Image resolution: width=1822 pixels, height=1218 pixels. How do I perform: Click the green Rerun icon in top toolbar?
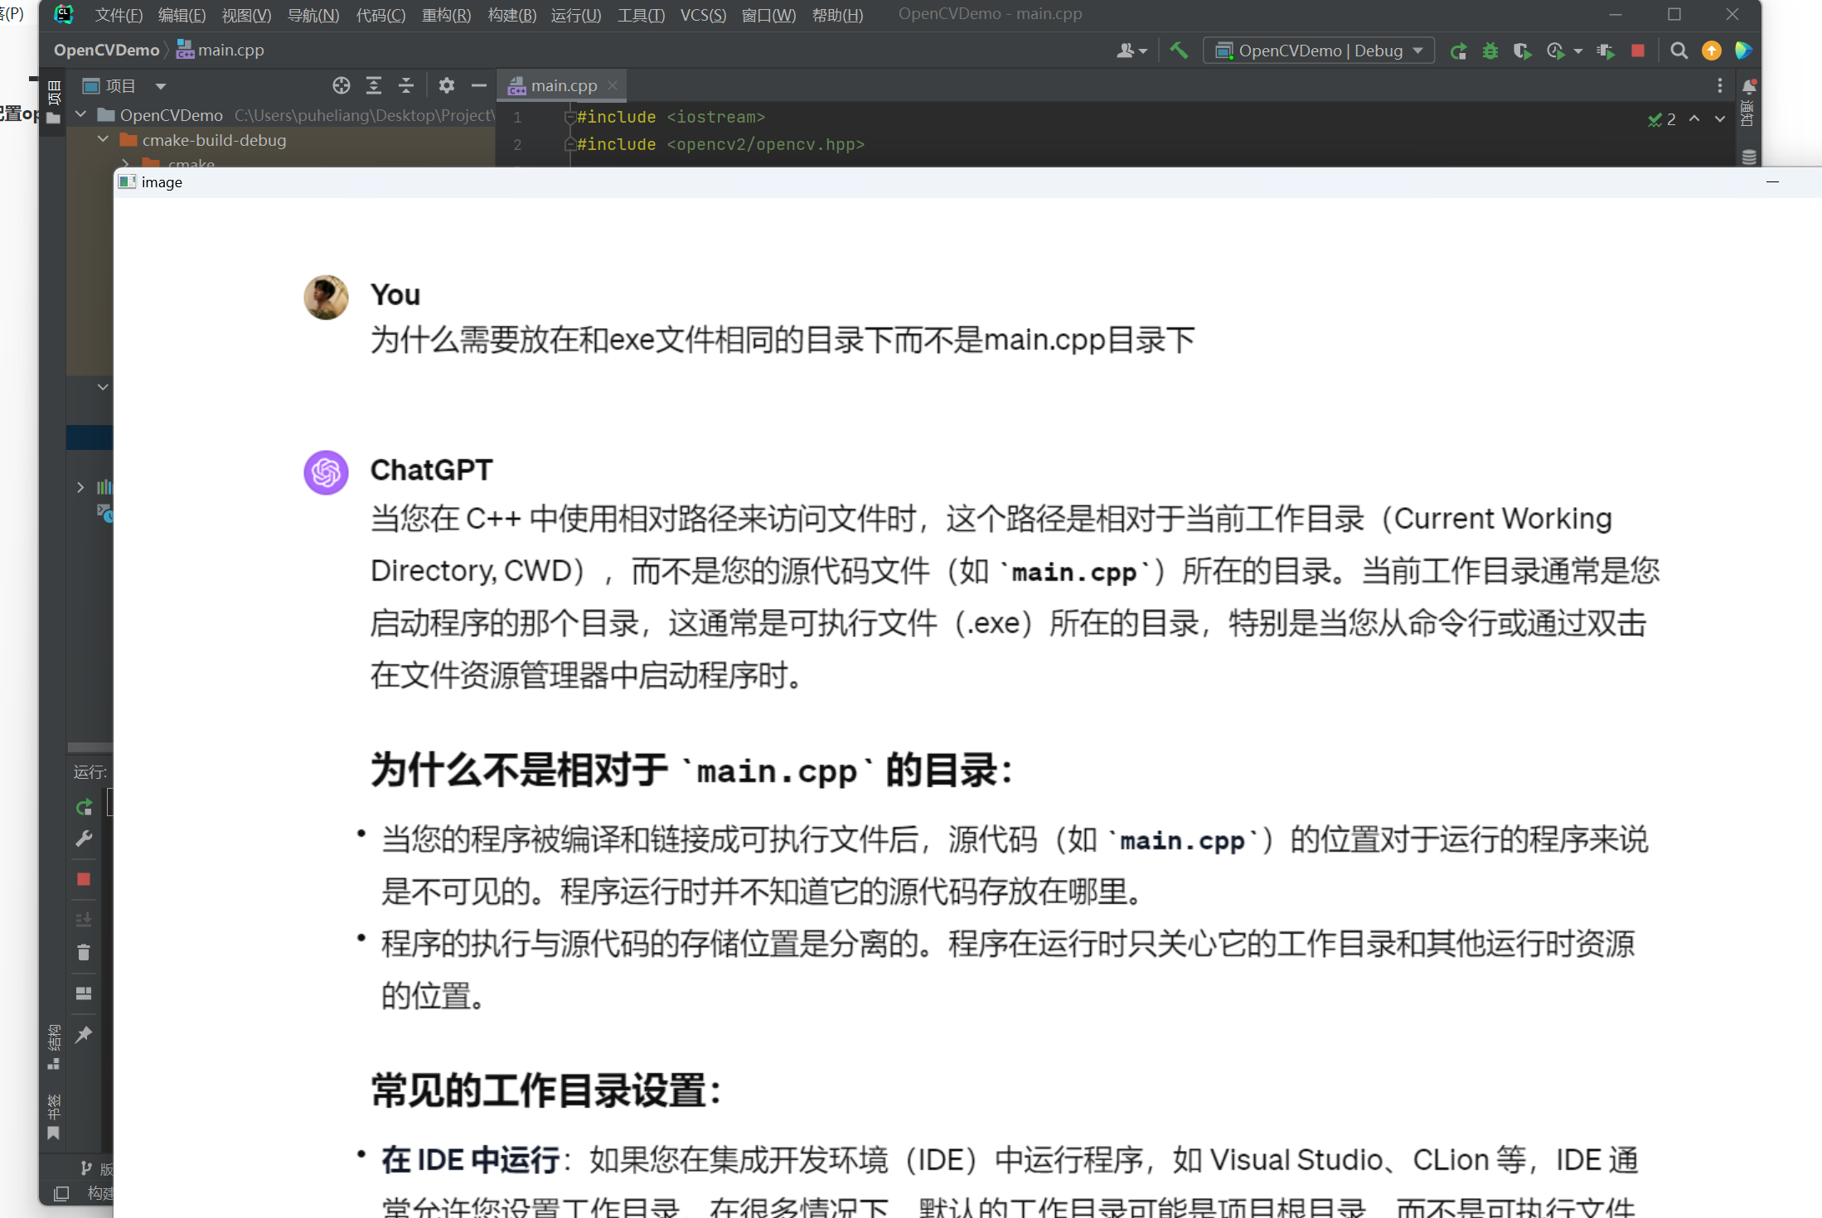point(1458,51)
